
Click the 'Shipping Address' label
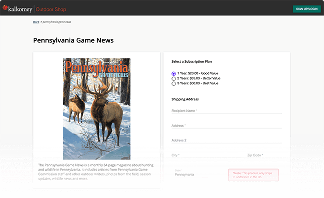pyautogui.click(x=185, y=99)
